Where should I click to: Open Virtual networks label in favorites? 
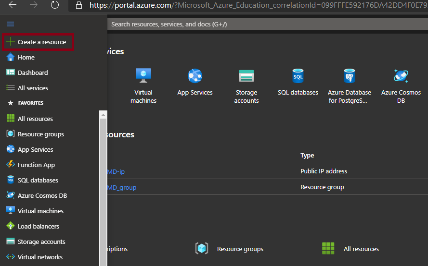pyautogui.click(x=40, y=257)
